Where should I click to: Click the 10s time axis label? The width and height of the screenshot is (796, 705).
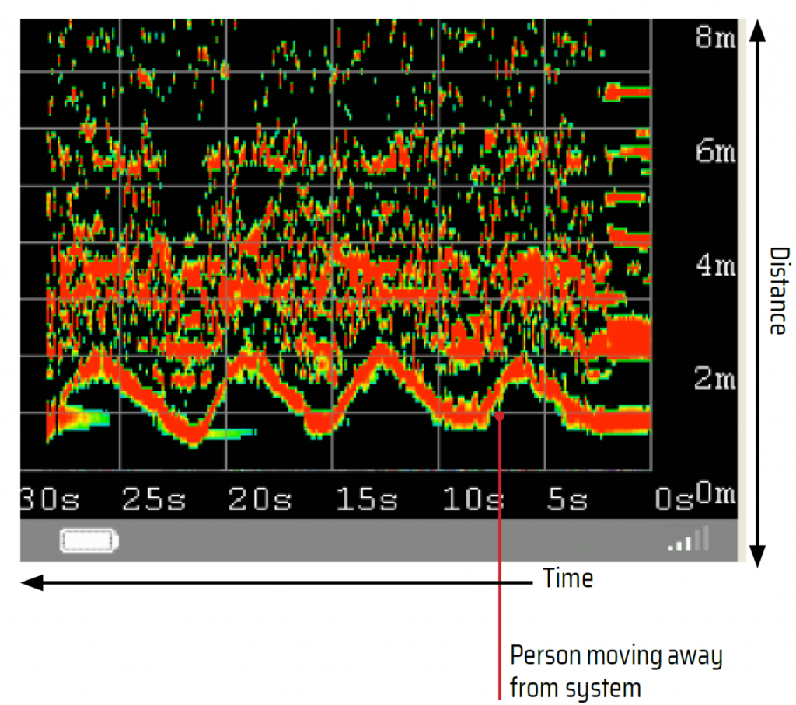coord(473,500)
